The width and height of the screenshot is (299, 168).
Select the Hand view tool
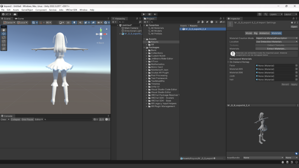click(x=4, y=30)
